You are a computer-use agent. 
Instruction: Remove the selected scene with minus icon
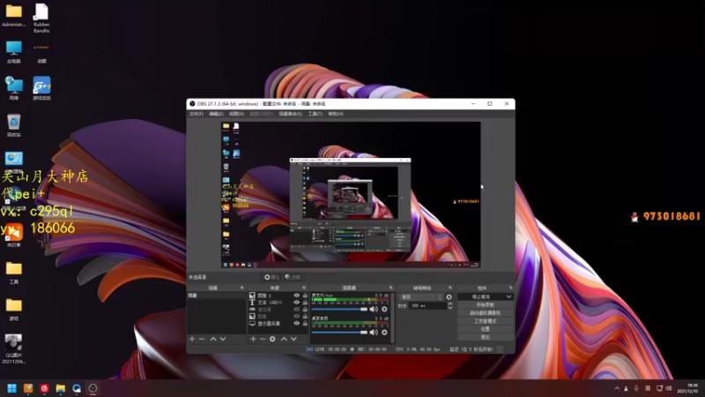202,339
